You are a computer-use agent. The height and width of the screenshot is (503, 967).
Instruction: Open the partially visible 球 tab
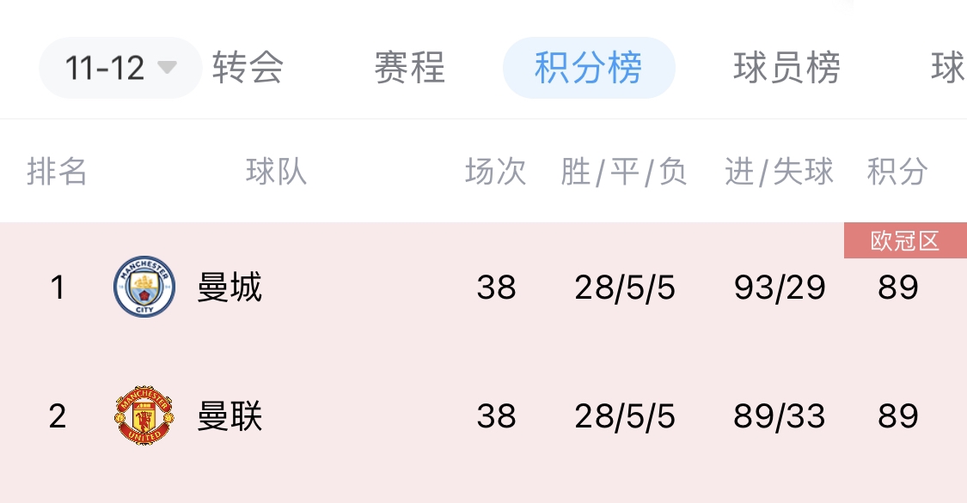pos(948,68)
